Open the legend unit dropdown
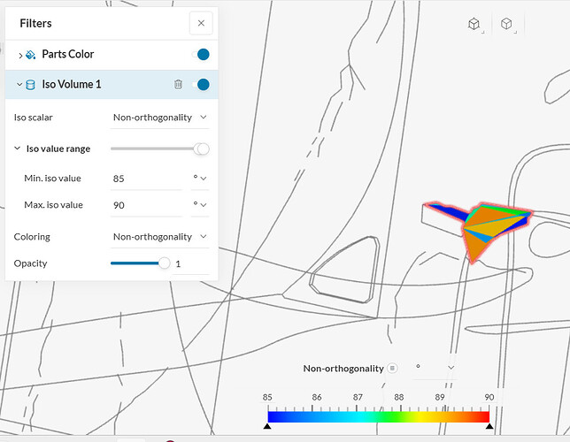Screen dimensions: 570x442 [x=435, y=368]
